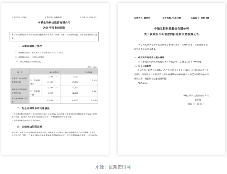This screenshot has height=174, width=227.
Task: Select the 一、本期业绩预计情况 section heading
Action: coord(29,45)
